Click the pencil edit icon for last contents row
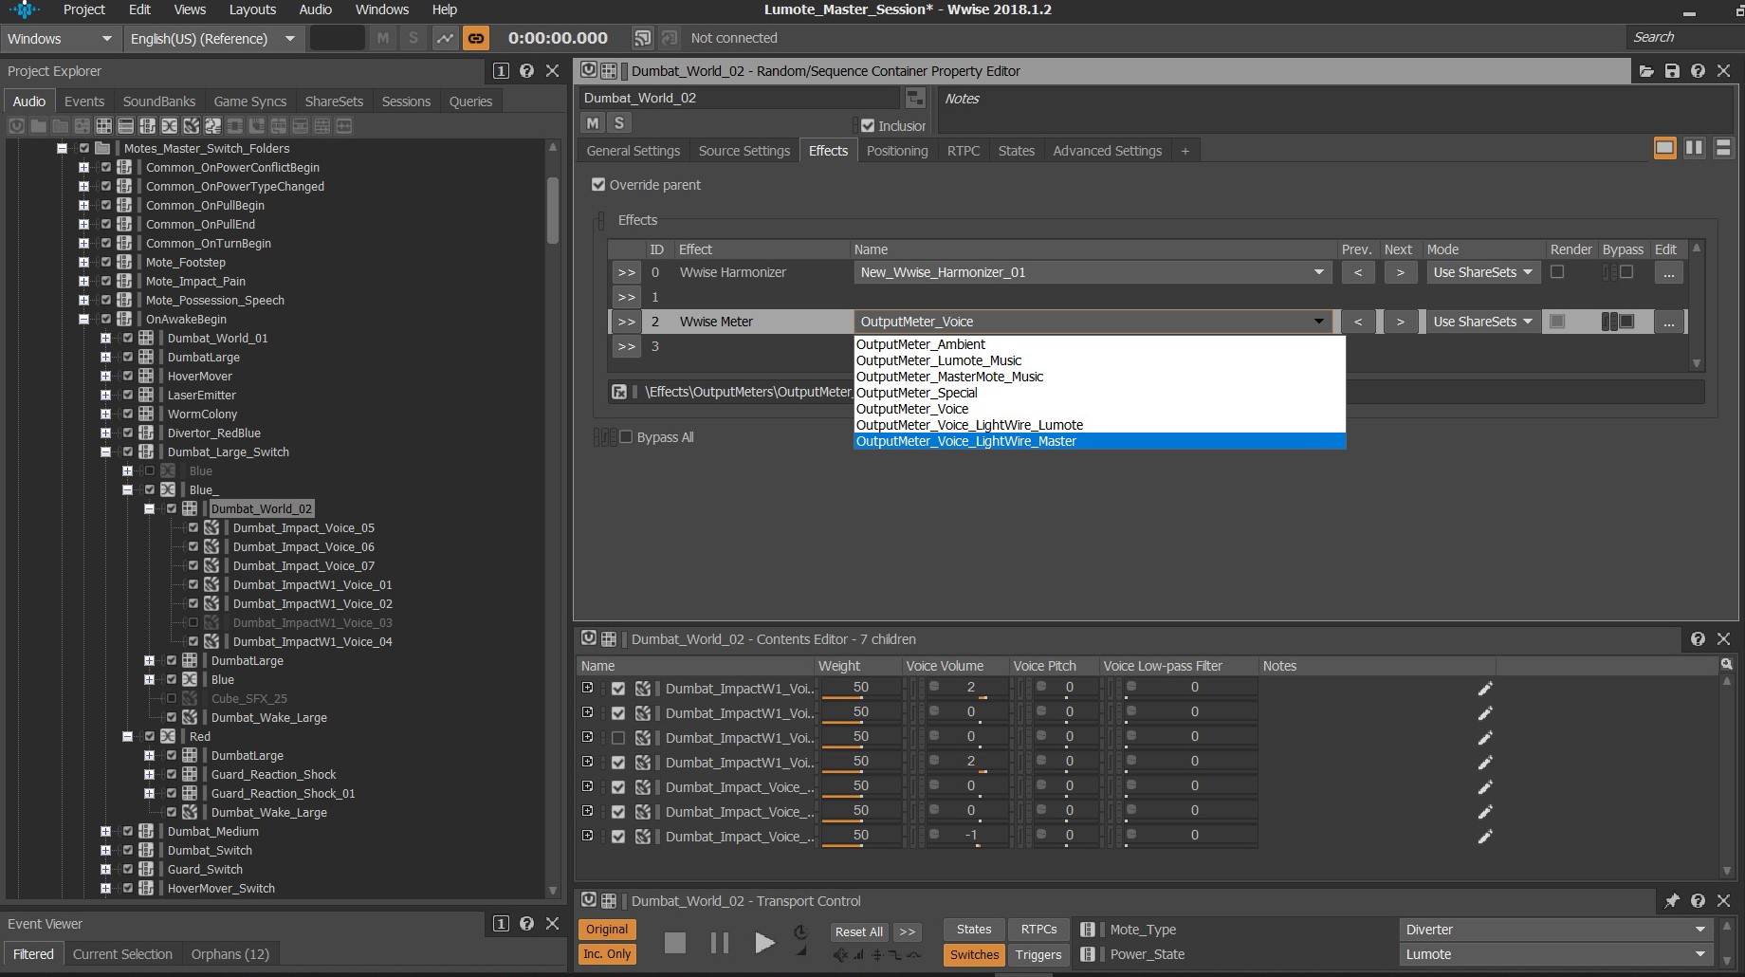This screenshot has height=977, width=1745. coord(1485,837)
